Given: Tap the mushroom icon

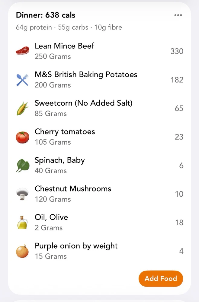Looking at the screenshot, I should (22, 194).
